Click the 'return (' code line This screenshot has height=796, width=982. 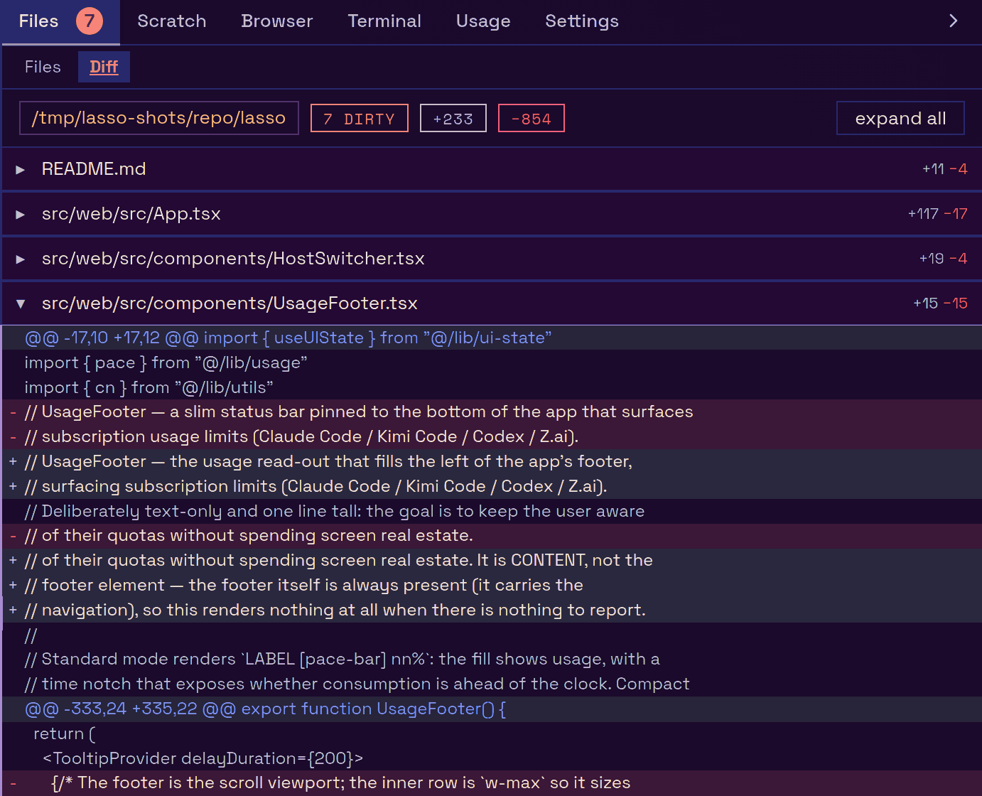point(492,733)
